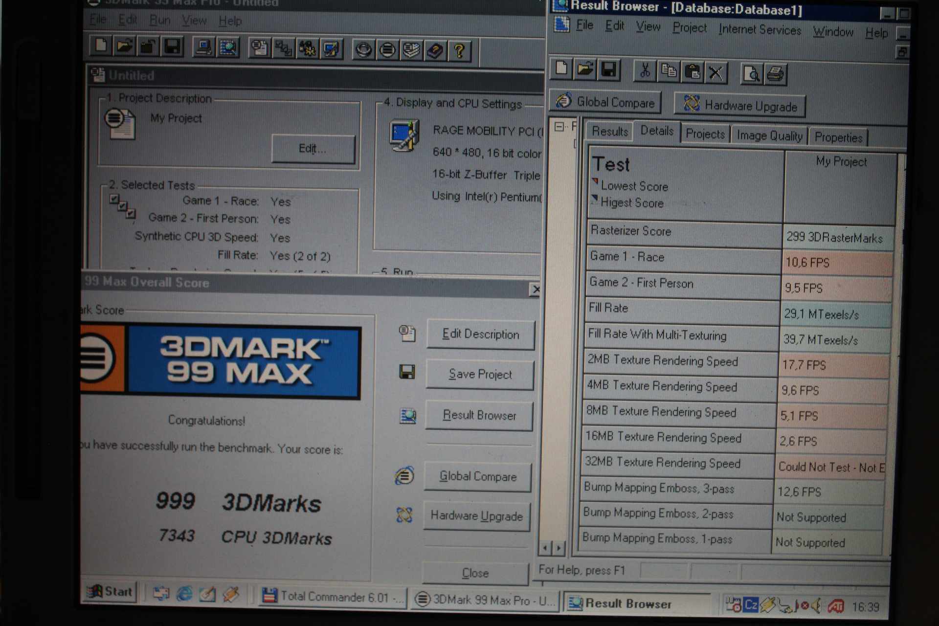The image size is (939, 626).
Task: Open the Internet Services menu in Result Browser
Action: click(x=760, y=30)
